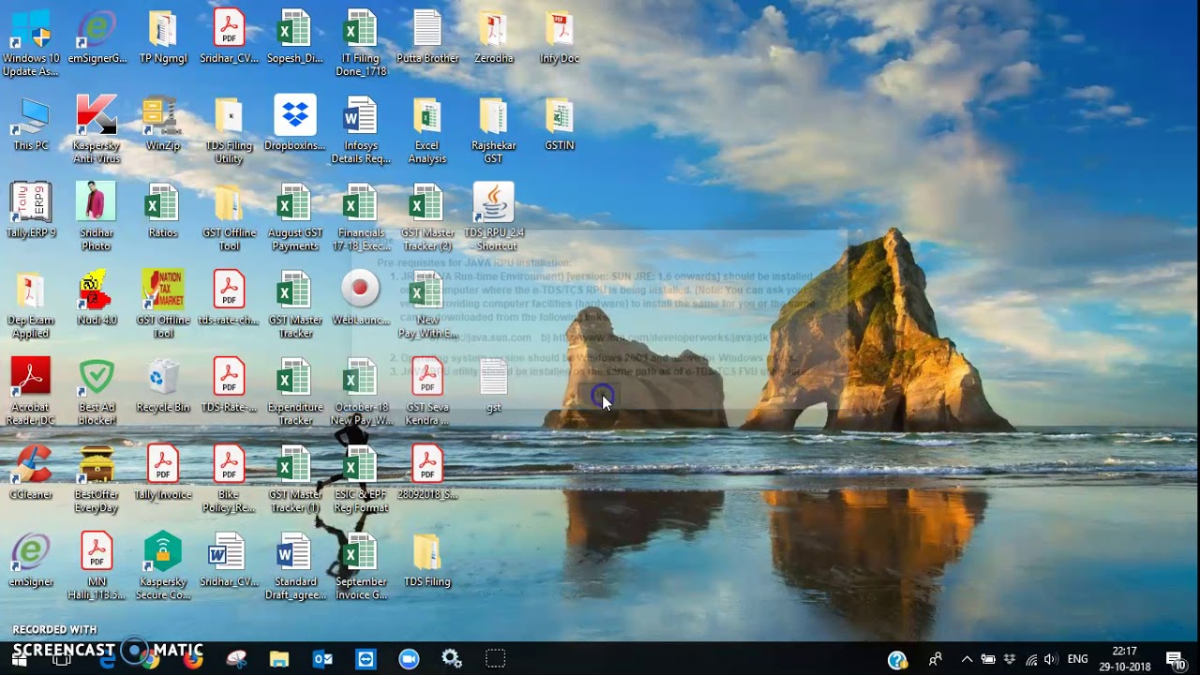Open Sopesh_Di... Excel file
The height and width of the screenshot is (675, 1200).
294,36
